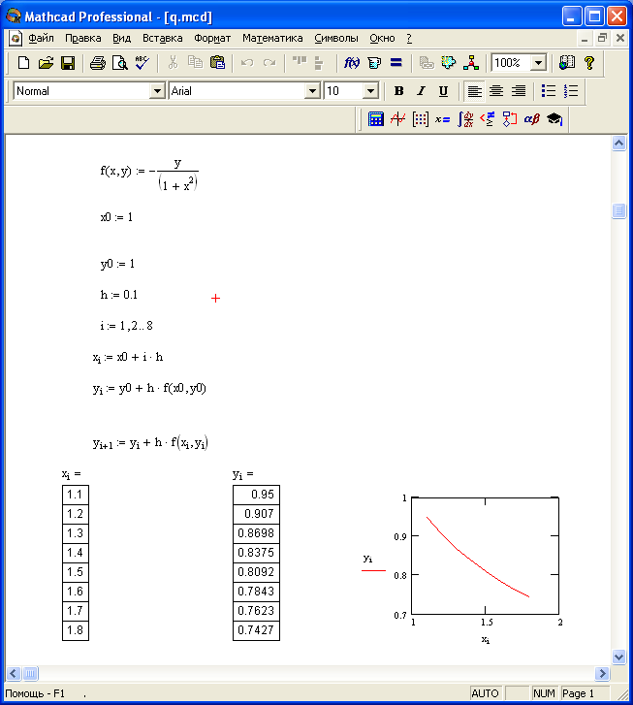Image resolution: width=633 pixels, height=705 pixels.
Task: Expand the Arial font dropdown
Action: pyautogui.click(x=312, y=91)
